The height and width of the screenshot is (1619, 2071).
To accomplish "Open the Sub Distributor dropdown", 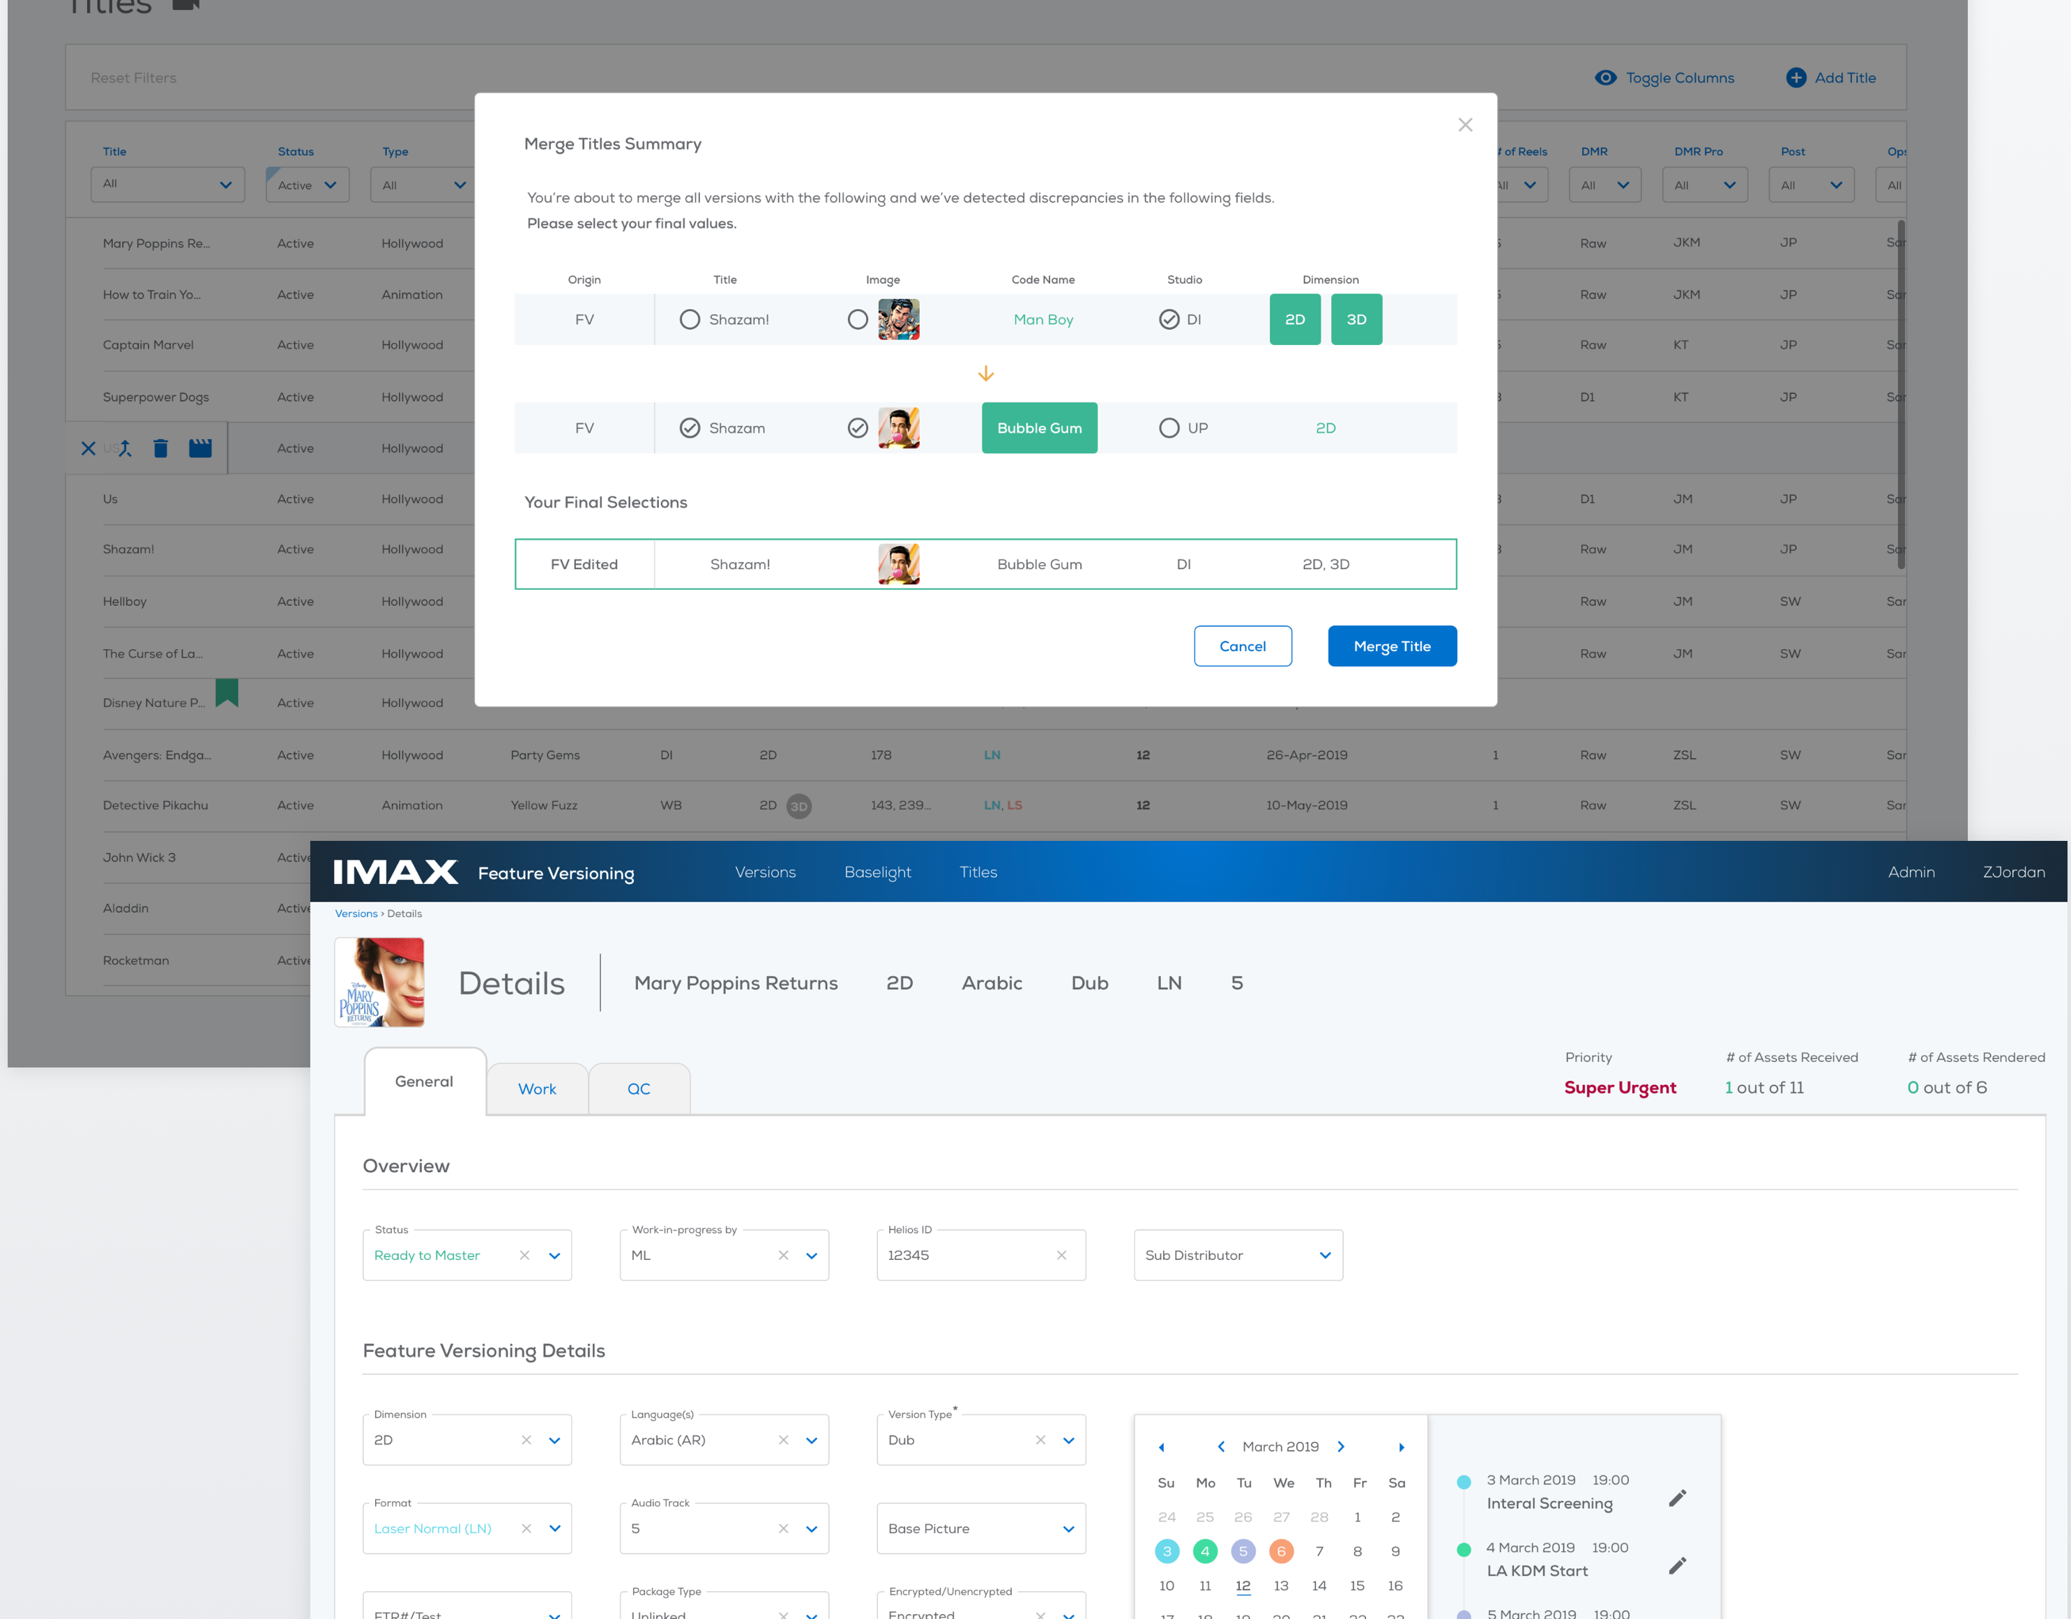I will click(x=1238, y=1255).
